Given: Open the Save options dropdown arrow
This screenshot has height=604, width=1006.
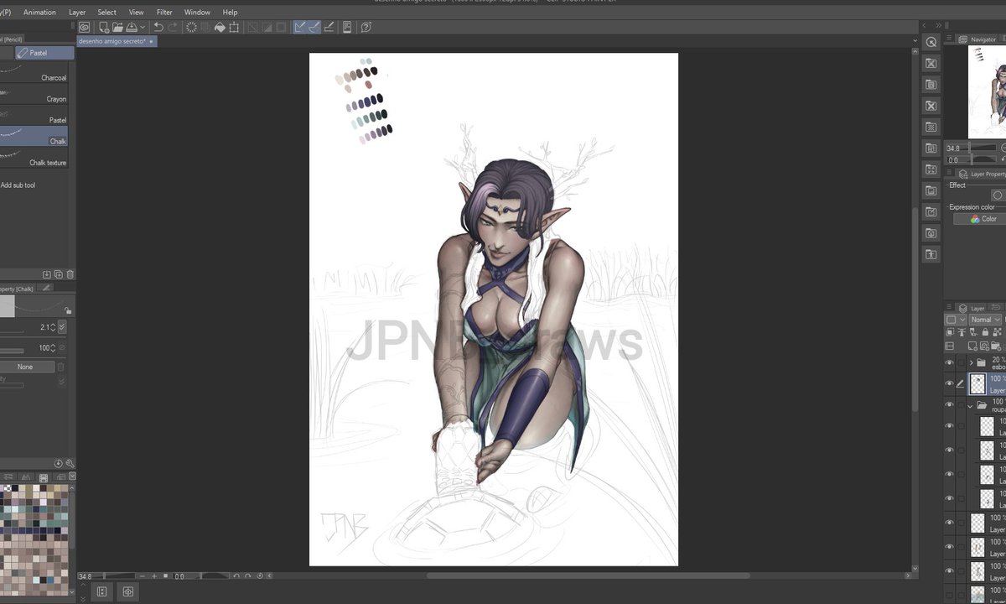Looking at the screenshot, I should [x=143, y=27].
